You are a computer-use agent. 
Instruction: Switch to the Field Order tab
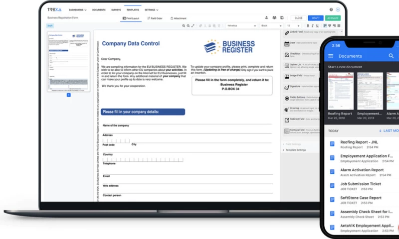pos(155,18)
